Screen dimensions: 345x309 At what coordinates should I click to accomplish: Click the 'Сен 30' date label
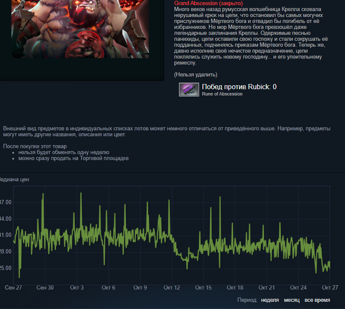(x=45, y=288)
